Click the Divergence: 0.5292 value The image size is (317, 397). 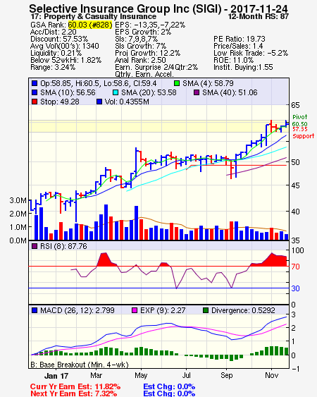[x=243, y=310]
